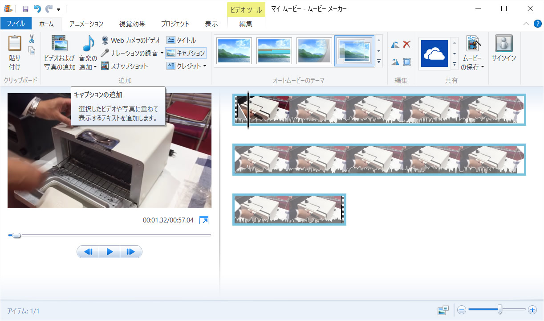Screen dimensions: 544x321
Task: Click the OneDrive cloud share icon
Action: (434, 53)
